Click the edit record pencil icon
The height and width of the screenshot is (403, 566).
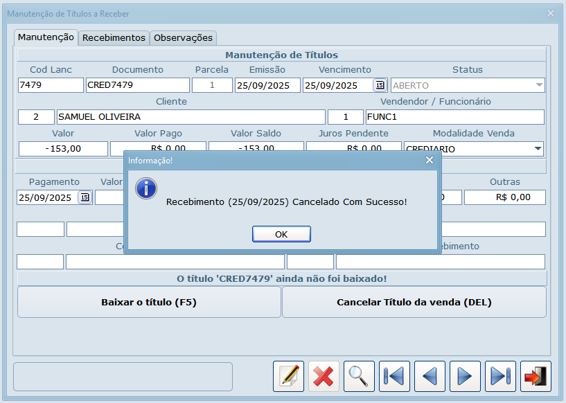288,376
